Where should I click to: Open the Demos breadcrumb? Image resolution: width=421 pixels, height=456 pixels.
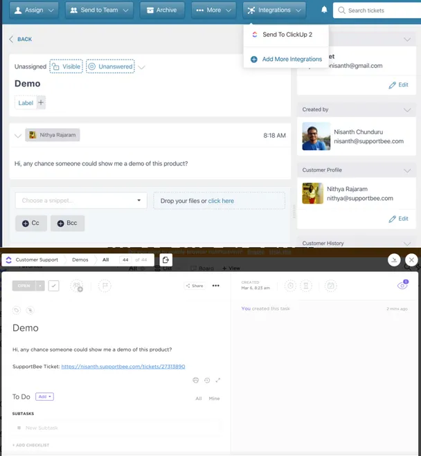coord(80,259)
